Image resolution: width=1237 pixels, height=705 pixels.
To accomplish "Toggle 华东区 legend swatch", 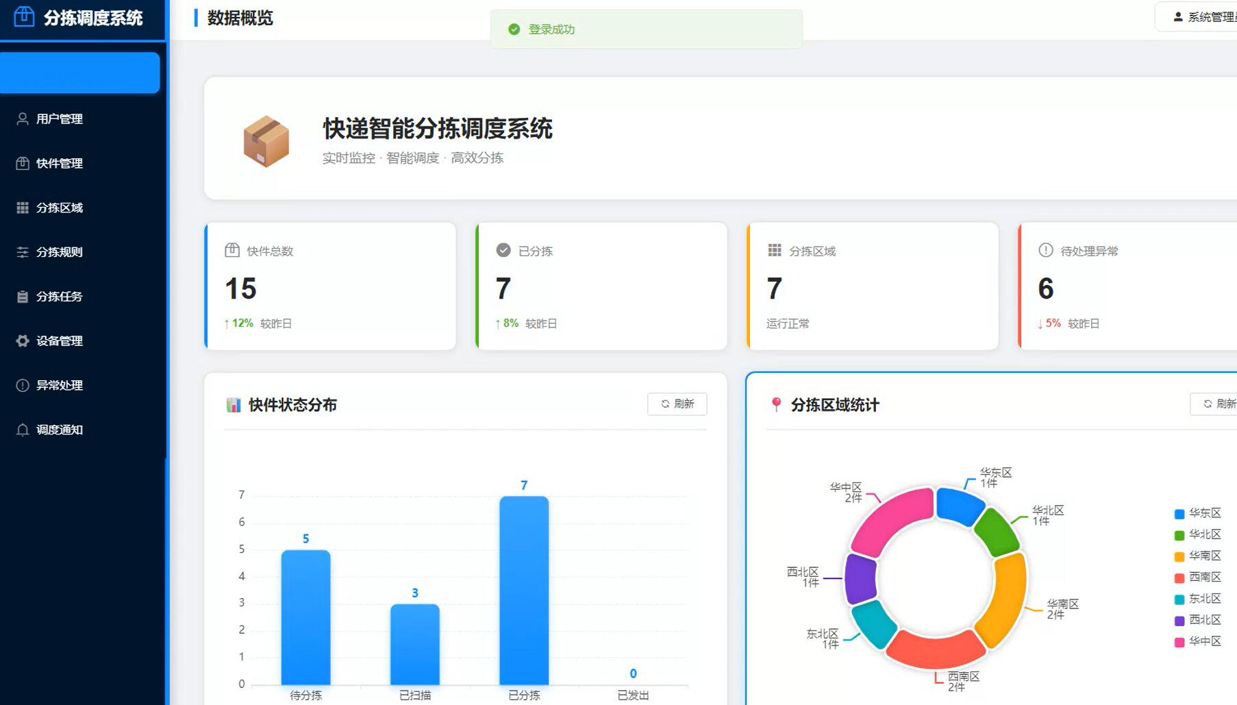I will pyautogui.click(x=1179, y=514).
